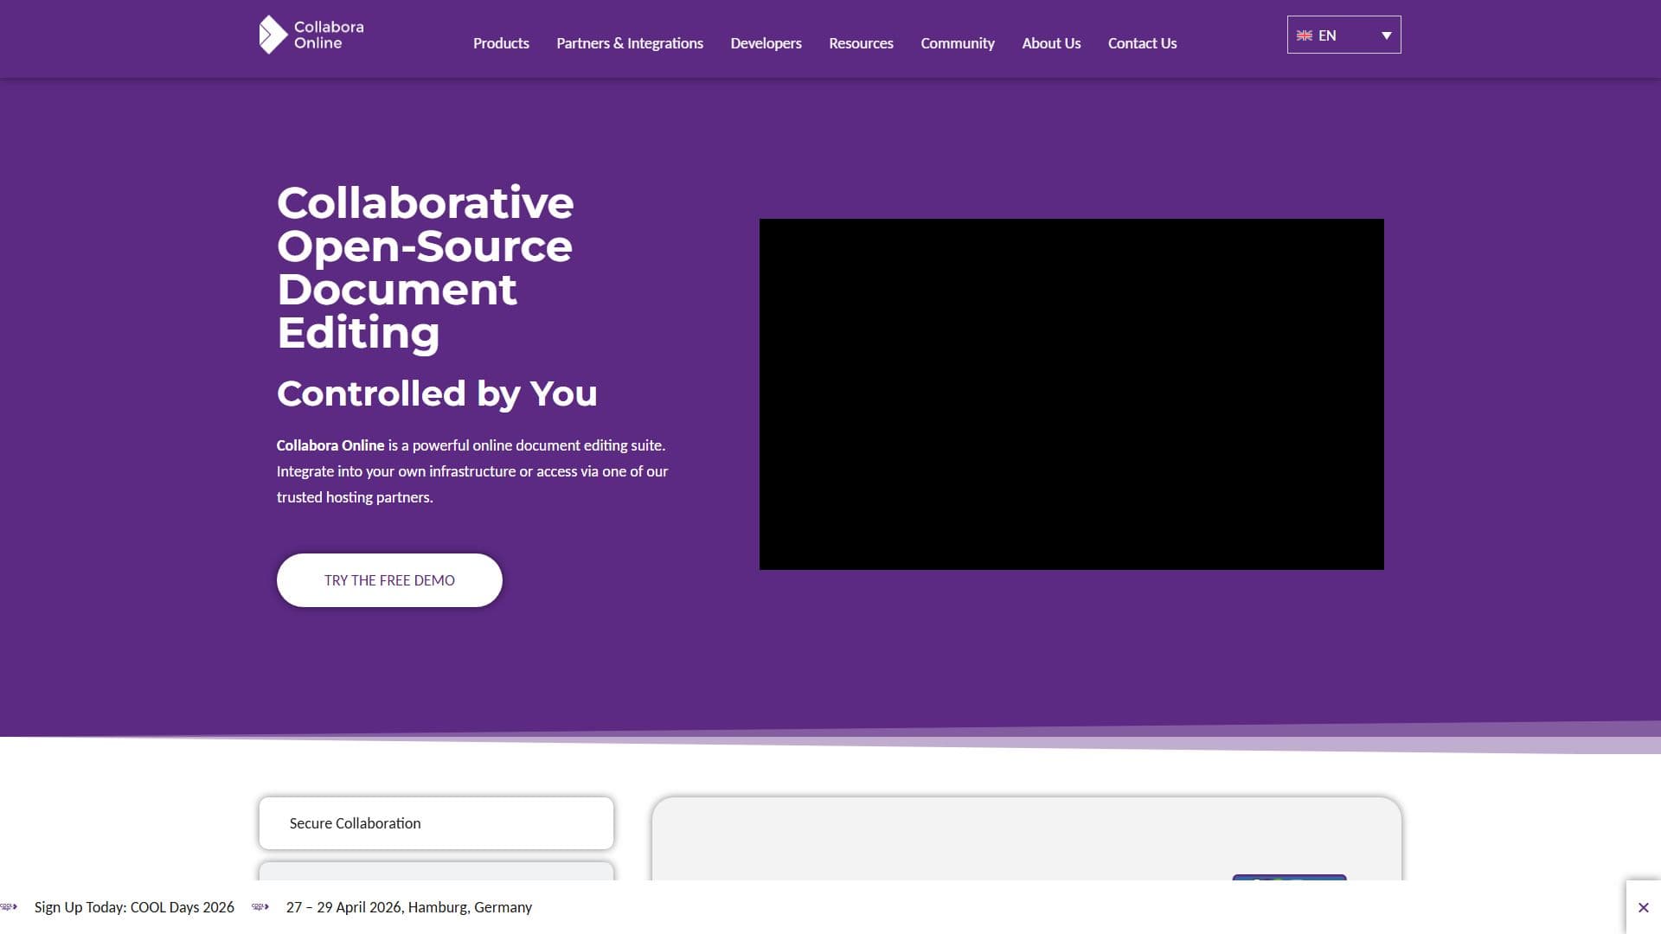The height and width of the screenshot is (934, 1661).
Task: Click the bold Collabora Online text
Action: tap(330, 445)
